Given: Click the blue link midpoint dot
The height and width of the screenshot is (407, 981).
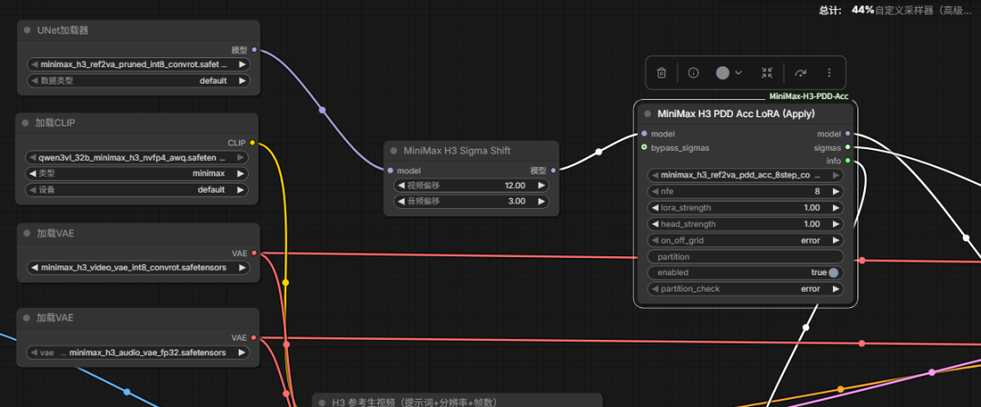Looking at the screenshot, I should [x=127, y=392].
